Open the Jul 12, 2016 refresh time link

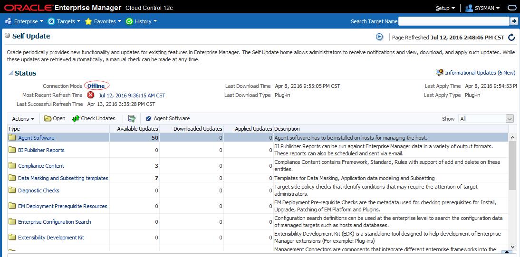tap(132, 95)
